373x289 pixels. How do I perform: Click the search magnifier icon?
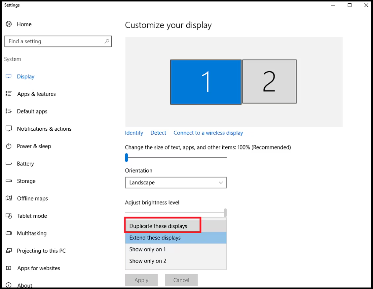pos(107,41)
